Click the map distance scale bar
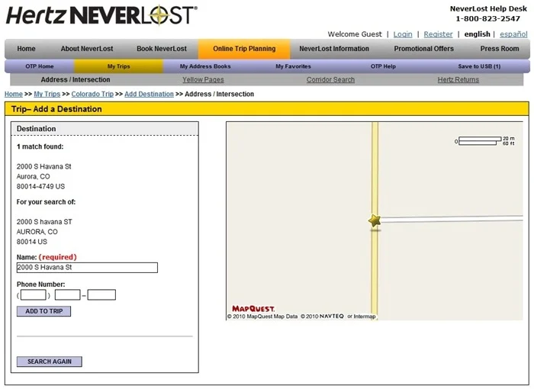 coord(484,140)
